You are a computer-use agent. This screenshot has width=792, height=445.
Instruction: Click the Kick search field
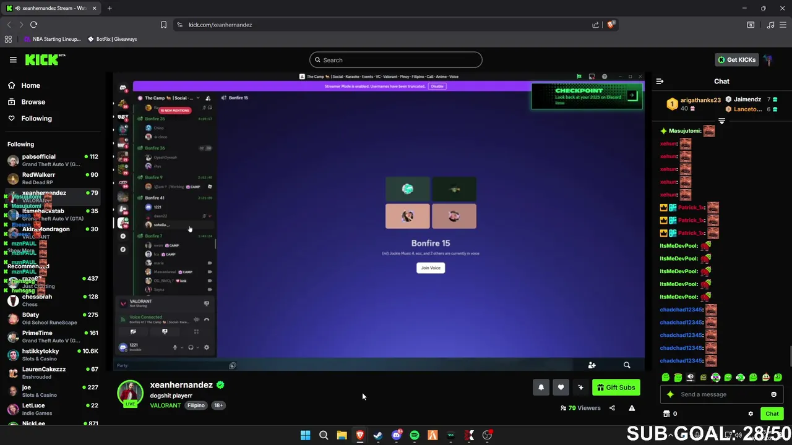[396, 60]
